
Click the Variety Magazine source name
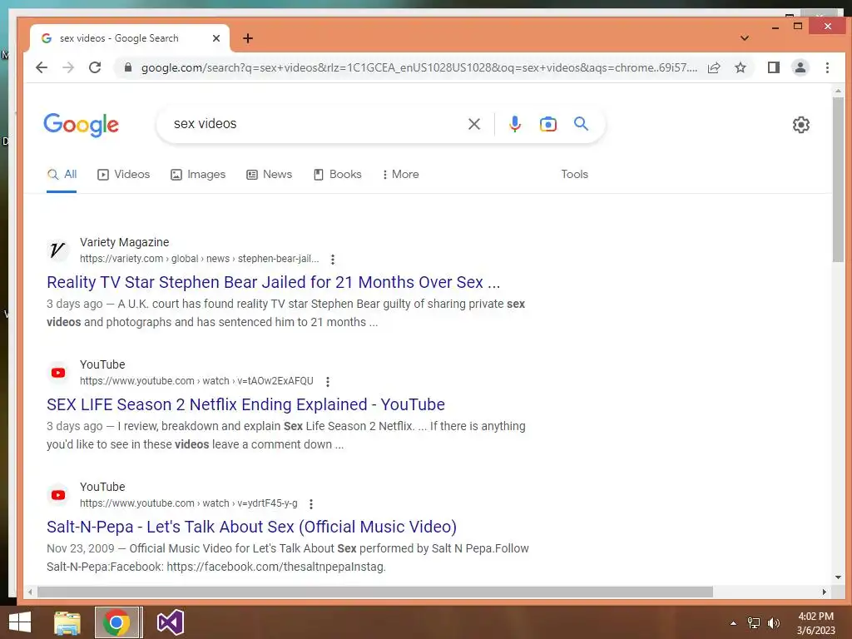pyautogui.click(x=125, y=242)
